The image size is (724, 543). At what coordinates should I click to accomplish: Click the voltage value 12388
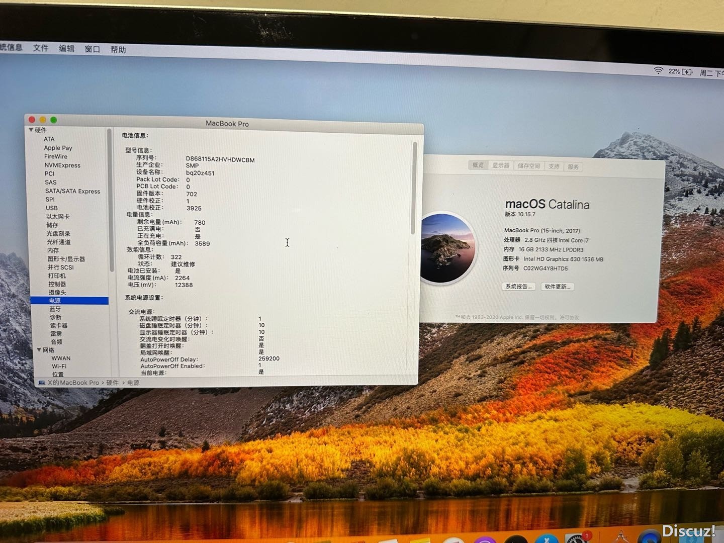click(184, 285)
